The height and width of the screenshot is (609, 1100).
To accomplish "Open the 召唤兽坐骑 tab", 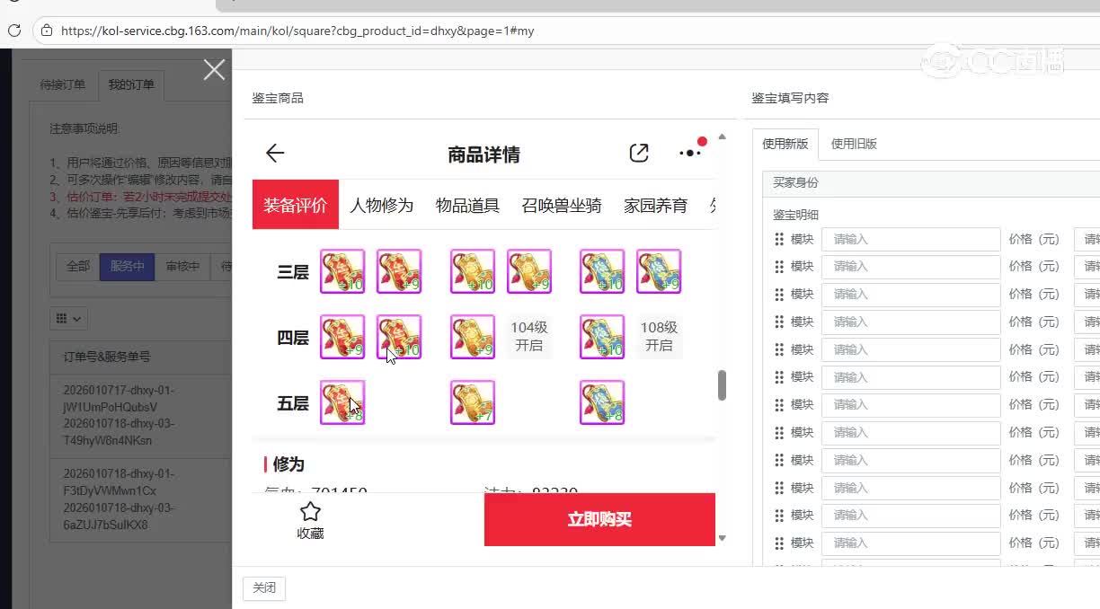I will [x=562, y=205].
